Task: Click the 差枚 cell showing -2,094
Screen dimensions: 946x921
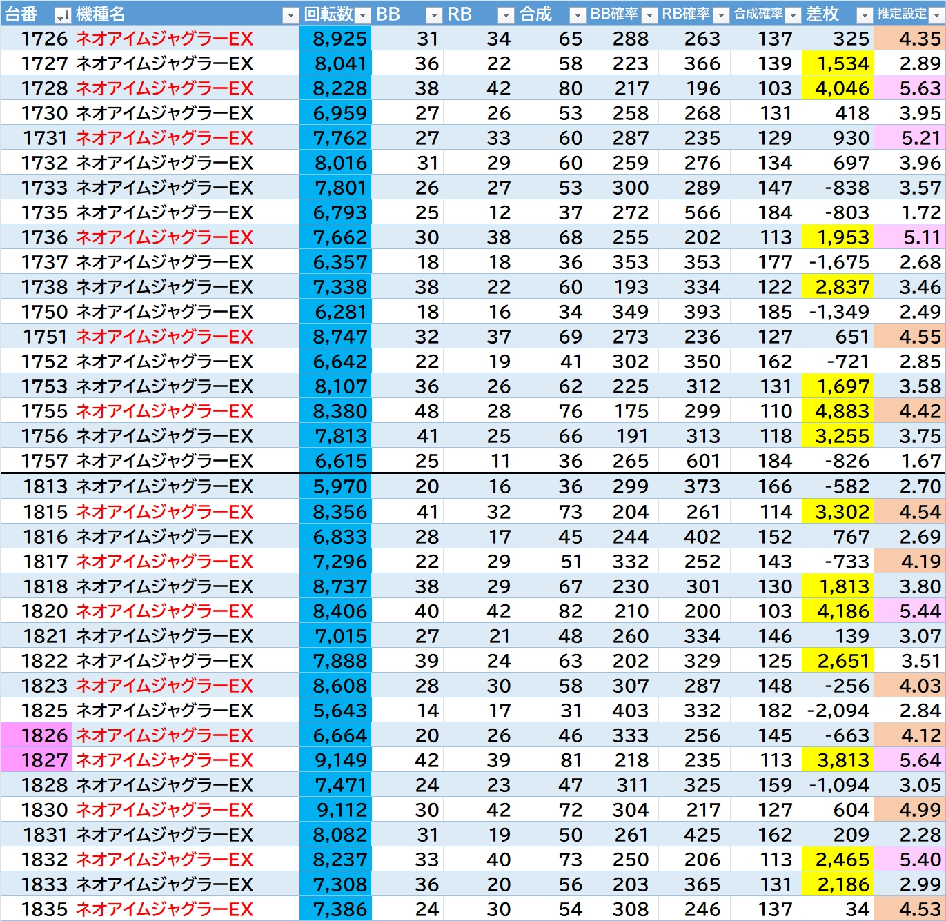Action: pyautogui.click(x=838, y=711)
